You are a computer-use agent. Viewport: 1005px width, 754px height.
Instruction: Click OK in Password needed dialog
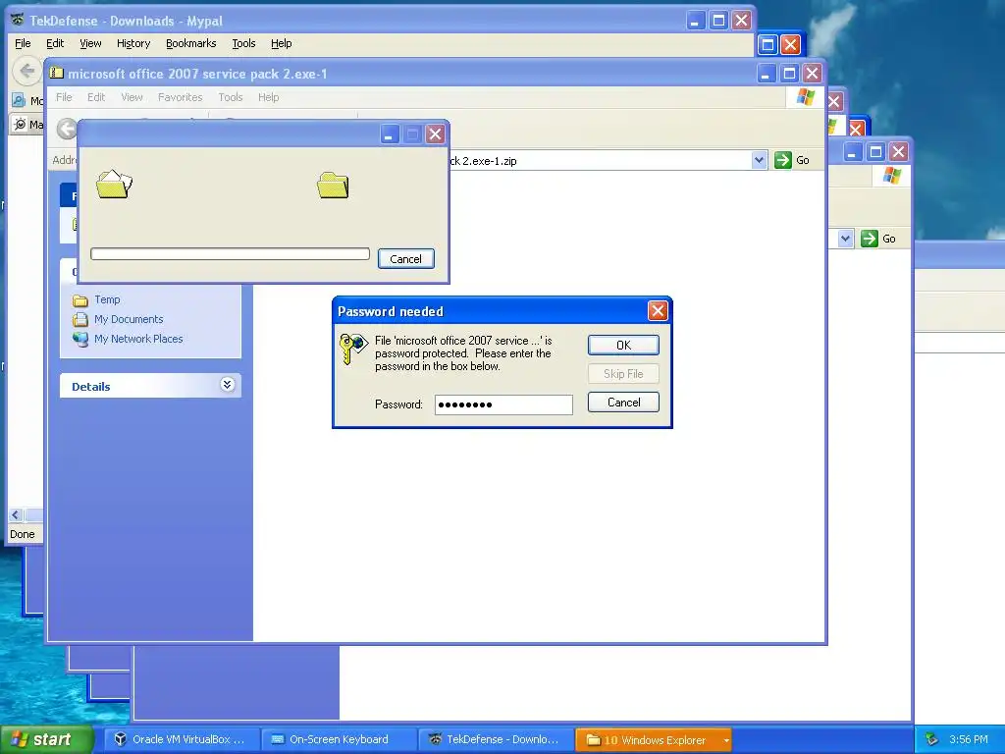[623, 345]
